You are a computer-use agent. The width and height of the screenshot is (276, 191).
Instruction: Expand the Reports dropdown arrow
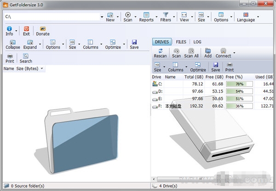click(156, 17)
